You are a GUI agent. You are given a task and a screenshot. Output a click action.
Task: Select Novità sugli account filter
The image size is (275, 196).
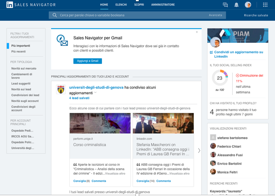25,101
